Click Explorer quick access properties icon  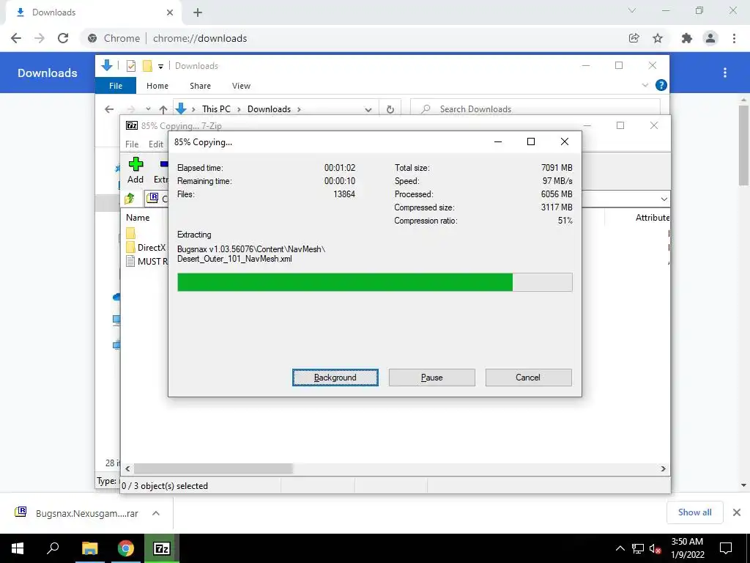tap(131, 66)
